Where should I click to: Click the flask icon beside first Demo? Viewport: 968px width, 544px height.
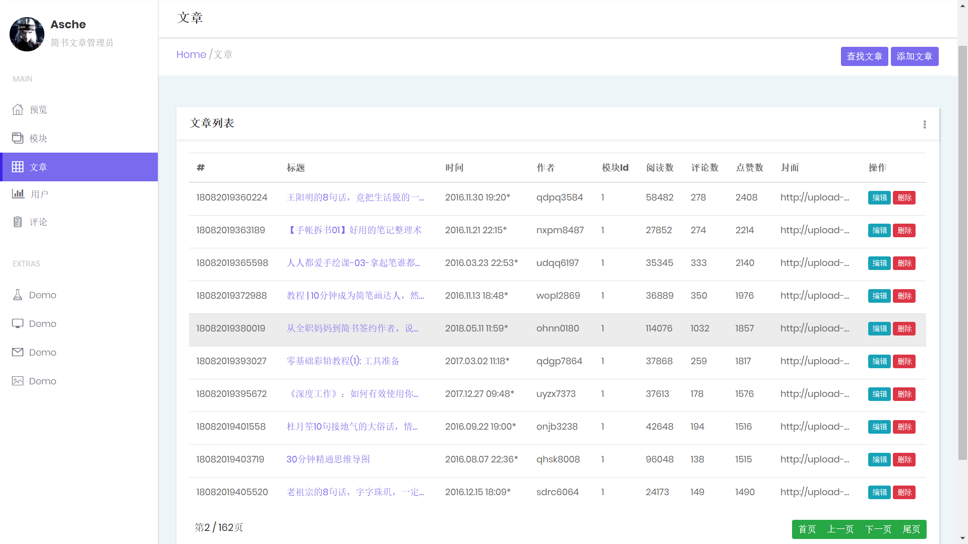[18, 295]
